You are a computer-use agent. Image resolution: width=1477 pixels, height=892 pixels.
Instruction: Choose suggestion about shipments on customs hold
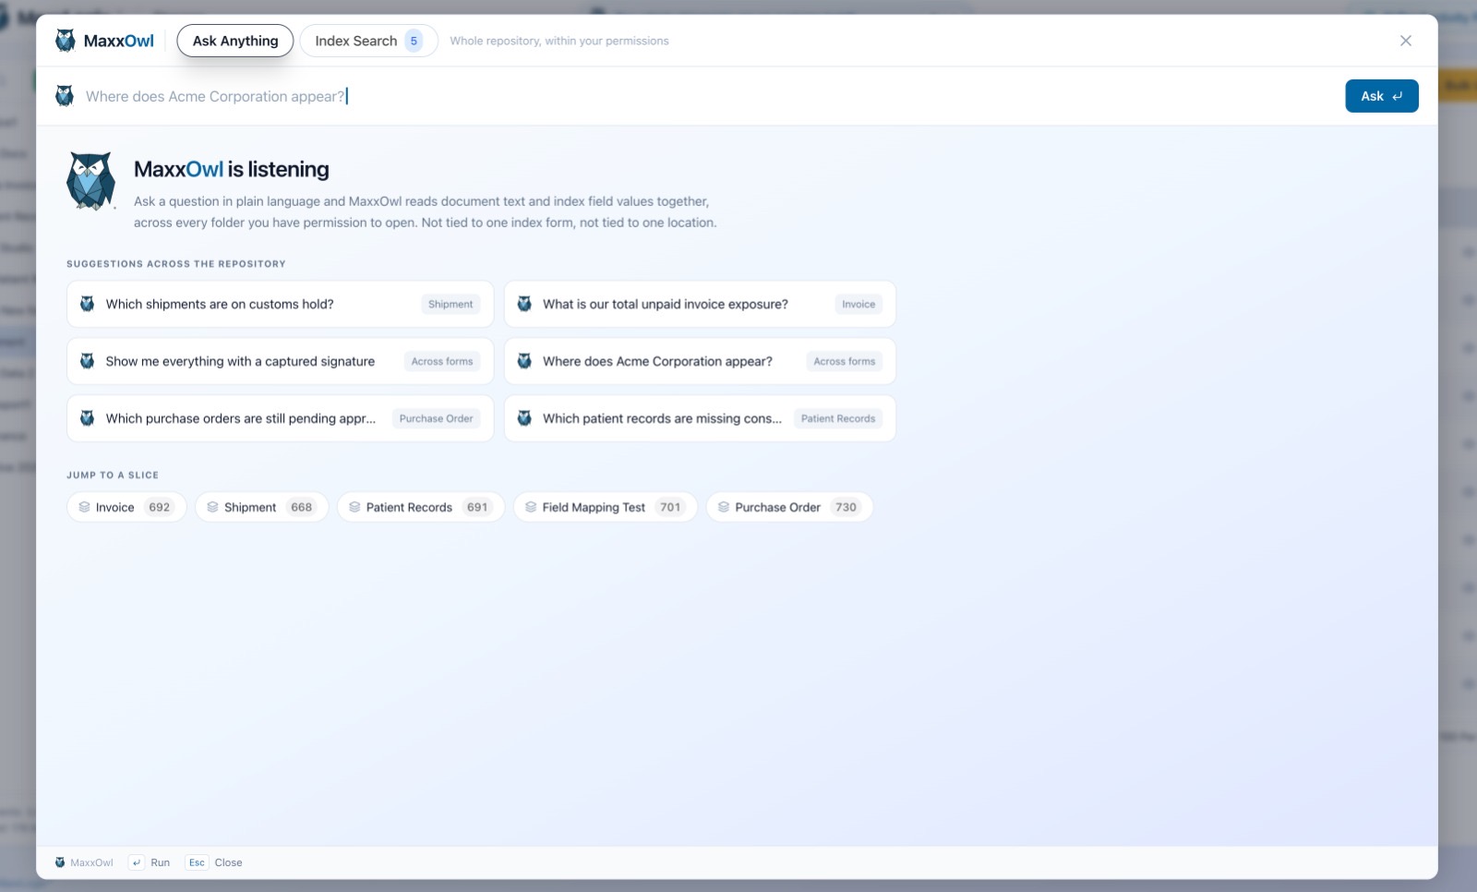[x=281, y=304]
